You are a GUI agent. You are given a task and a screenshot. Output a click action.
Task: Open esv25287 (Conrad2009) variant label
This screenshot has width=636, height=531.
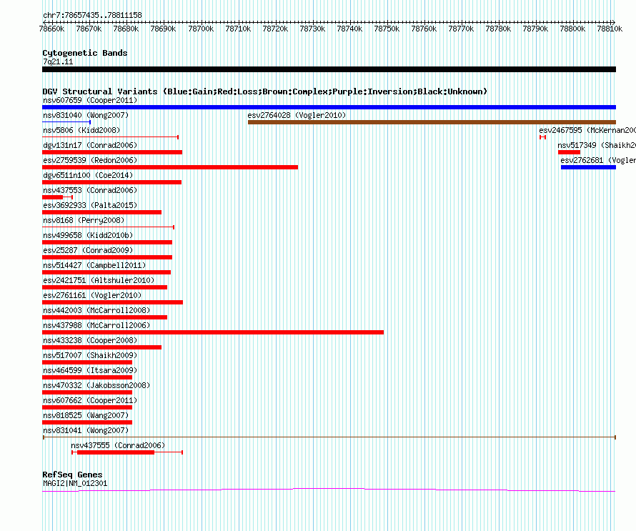click(88, 250)
